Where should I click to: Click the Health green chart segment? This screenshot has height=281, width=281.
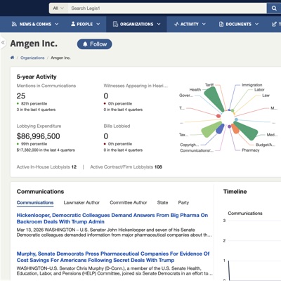click(x=214, y=98)
